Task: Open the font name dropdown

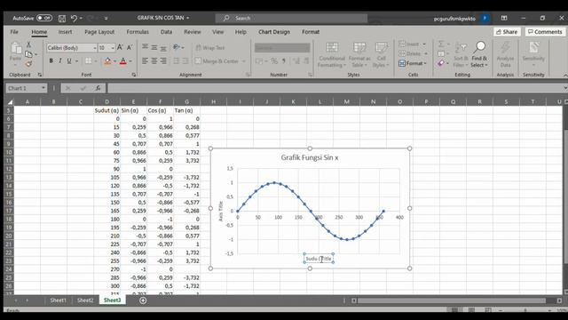Action: click(x=95, y=48)
